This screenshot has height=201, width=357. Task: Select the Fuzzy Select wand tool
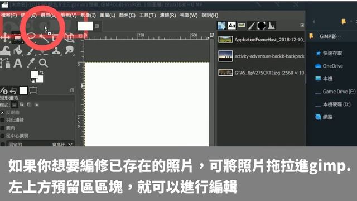point(44,38)
